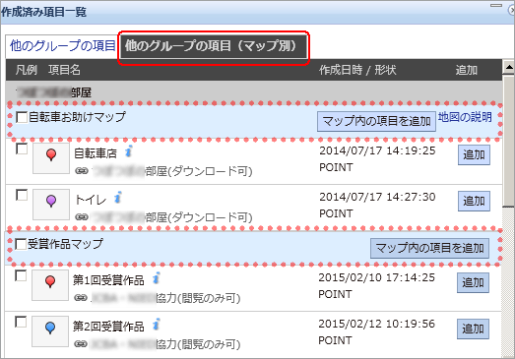The width and height of the screenshot is (515, 359).
Task: Click 追加 button for トイレ
Action: [x=474, y=202]
